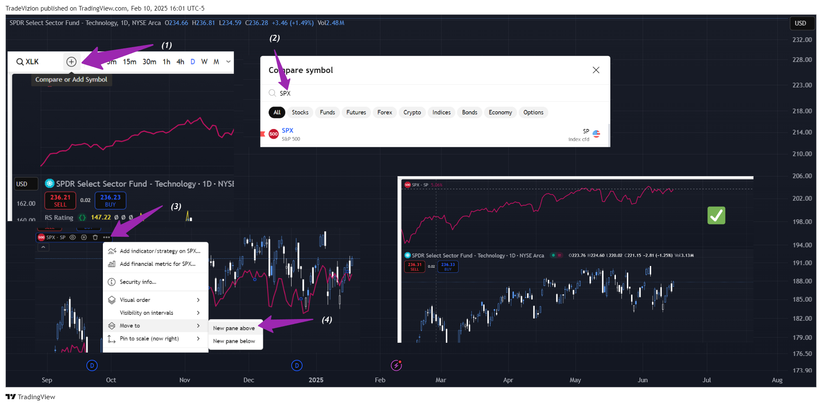
Task: Select the Indices filter tab
Action: [x=442, y=112]
